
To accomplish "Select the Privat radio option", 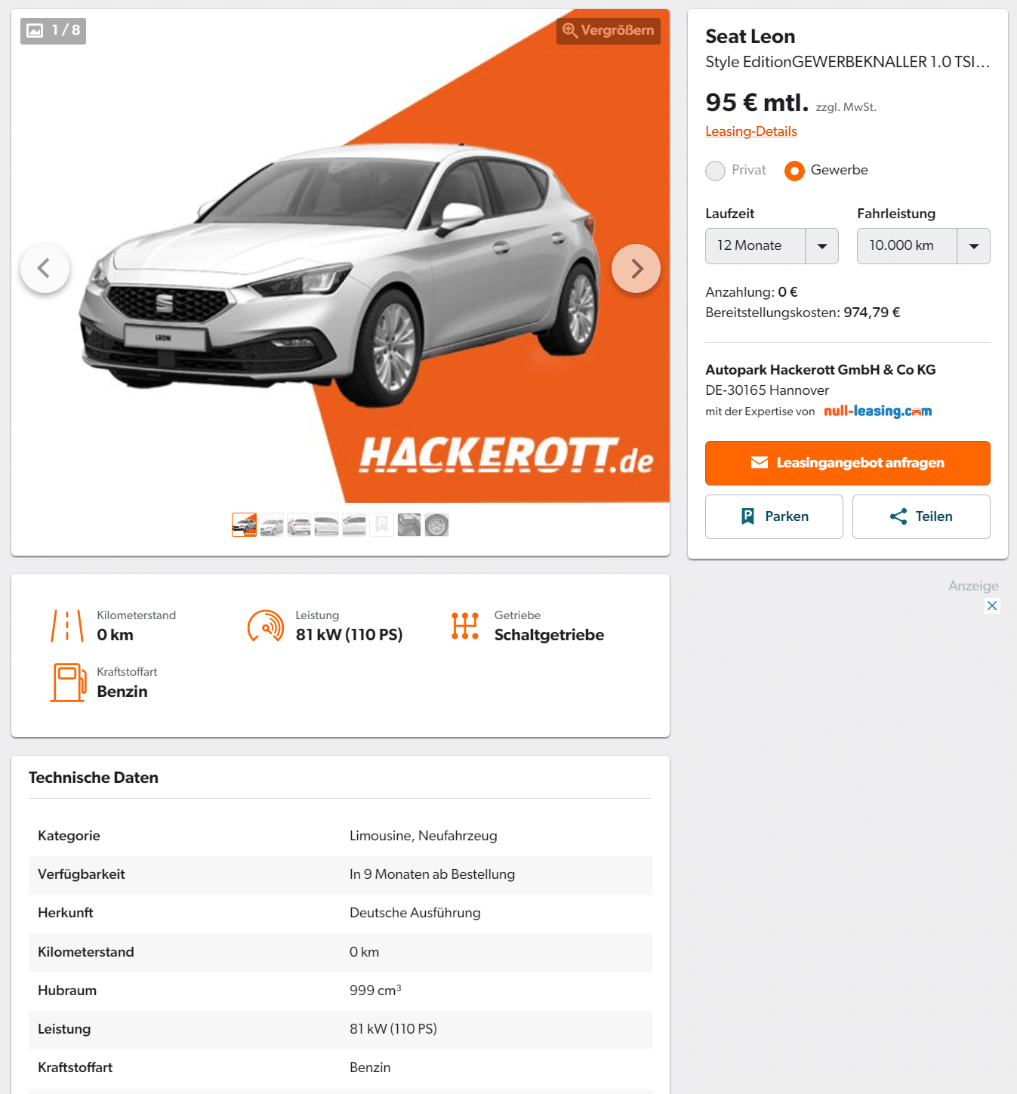I will tap(715, 171).
